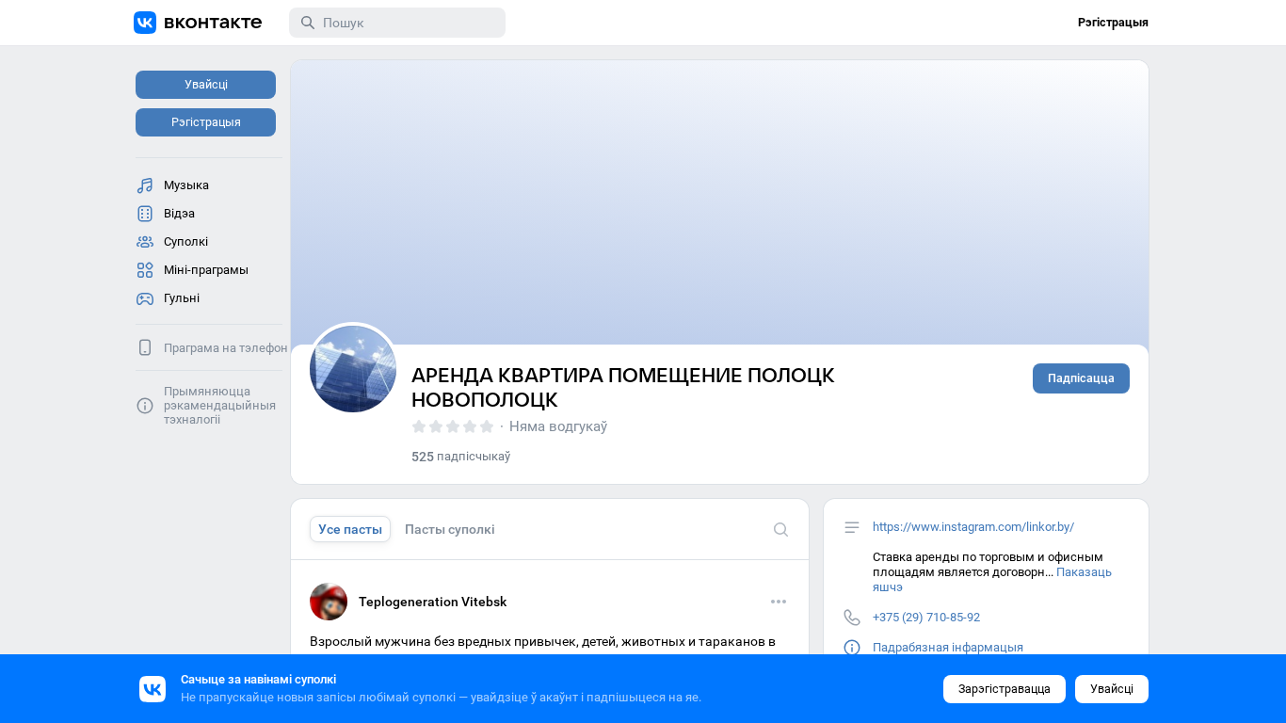The height and width of the screenshot is (723, 1286).
Task: Open Праграма на тэлефон link
Action: (x=226, y=347)
